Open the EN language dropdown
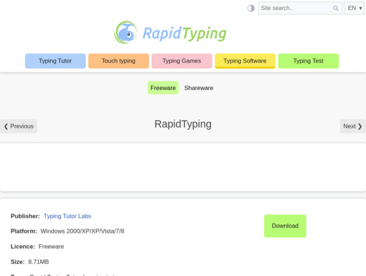 tap(354, 8)
